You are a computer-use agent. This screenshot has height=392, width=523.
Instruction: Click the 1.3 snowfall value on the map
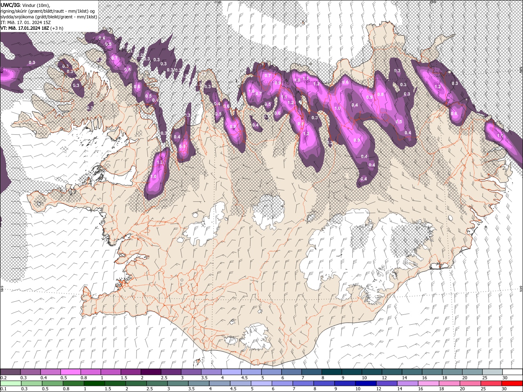point(160,163)
